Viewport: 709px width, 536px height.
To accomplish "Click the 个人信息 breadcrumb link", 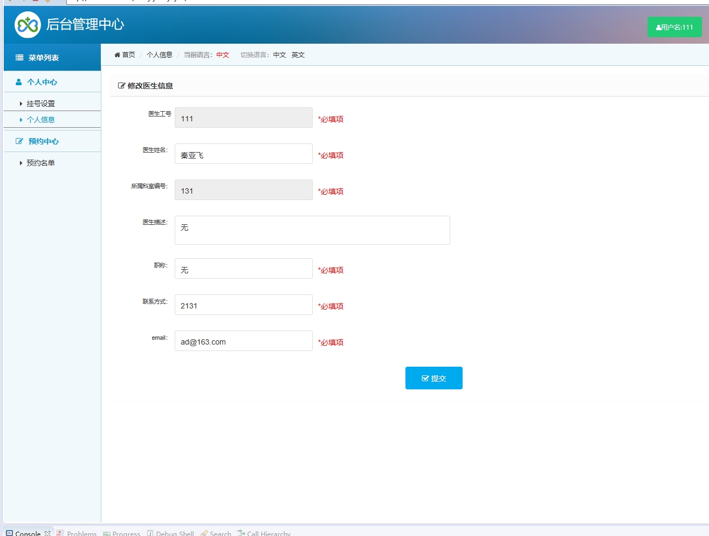I will tap(160, 55).
